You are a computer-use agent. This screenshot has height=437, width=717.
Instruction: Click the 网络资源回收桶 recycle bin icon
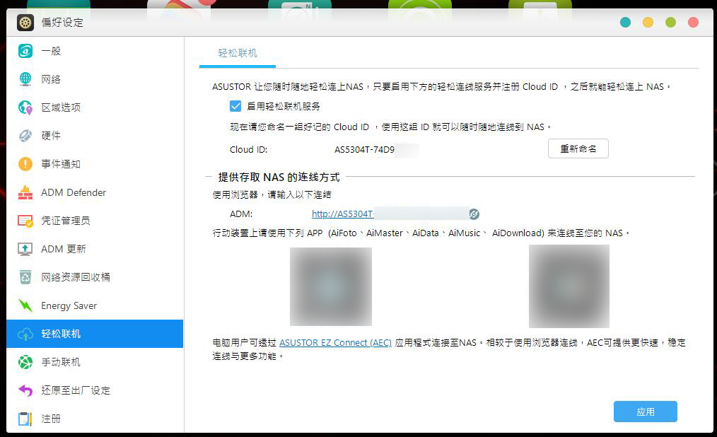pos(25,277)
